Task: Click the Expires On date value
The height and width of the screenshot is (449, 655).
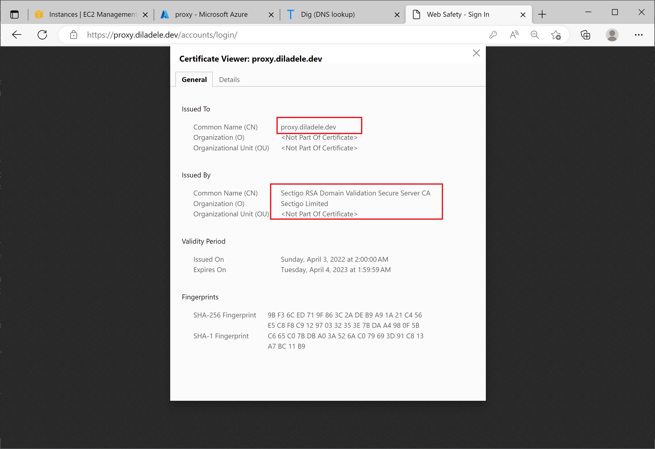Action: click(335, 270)
